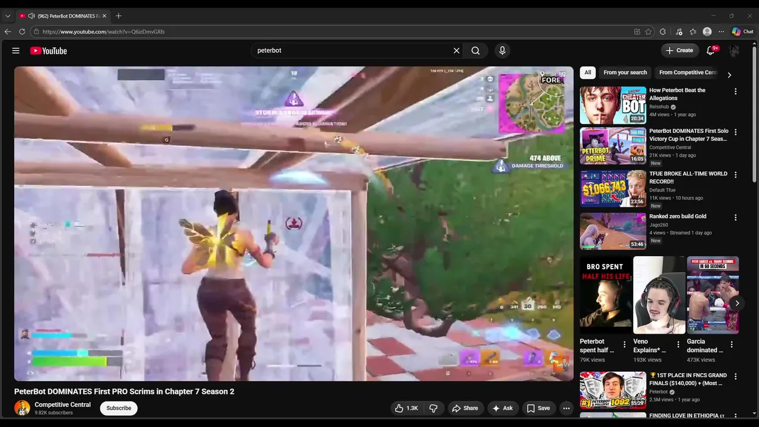Open options for How Peterbot Beat the Allegations
The height and width of the screenshot is (427, 759).
pyautogui.click(x=735, y=91)
